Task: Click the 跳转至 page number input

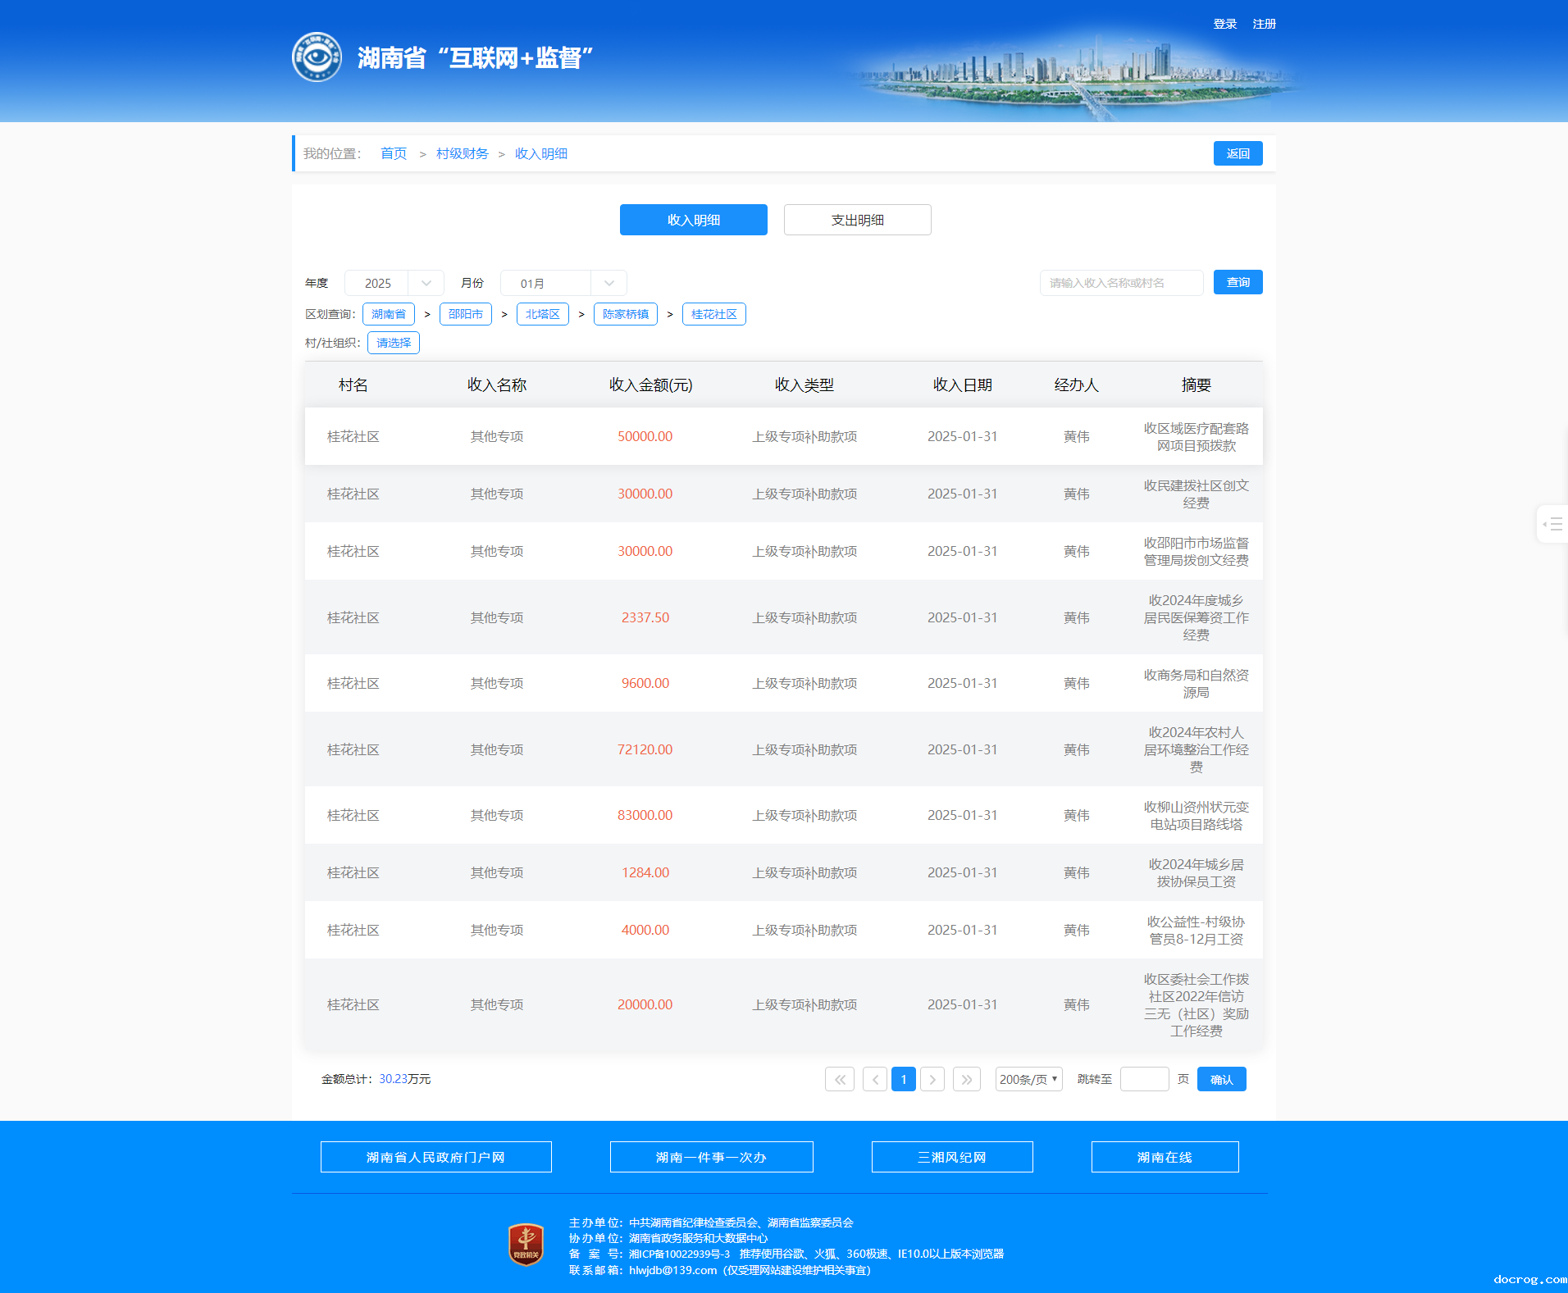Action: coord(1144,1079)
